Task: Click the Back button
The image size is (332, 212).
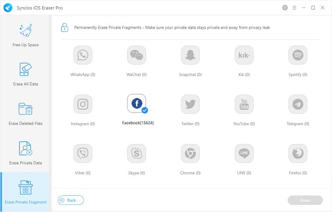Action: point(71,200)
